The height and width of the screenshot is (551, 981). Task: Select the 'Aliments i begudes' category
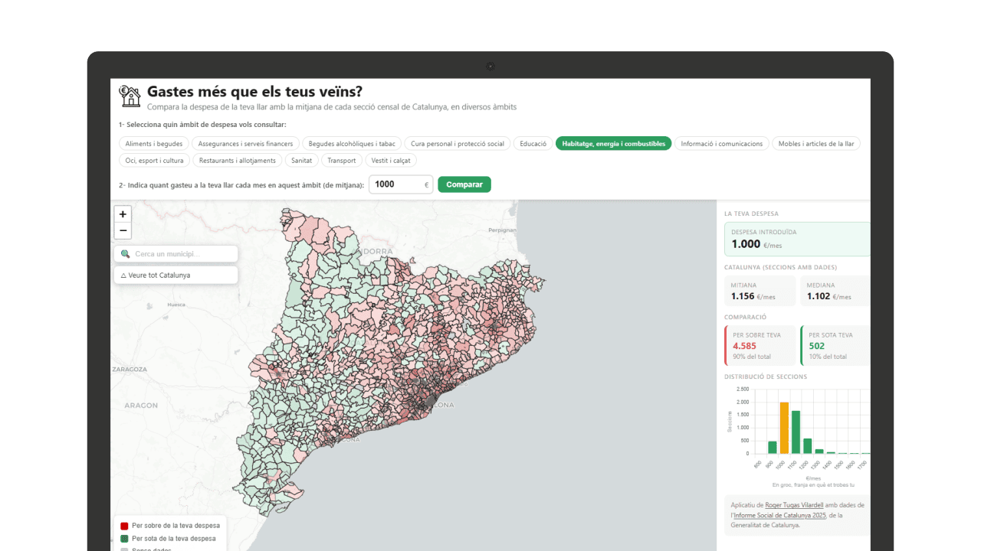pos(153,144)
